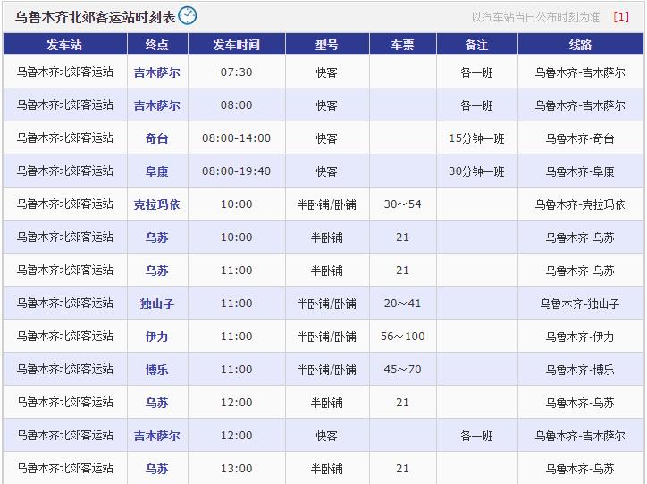Click 半卧铺/卧铺 type in the 克拉玛依 row

(327, 204)
